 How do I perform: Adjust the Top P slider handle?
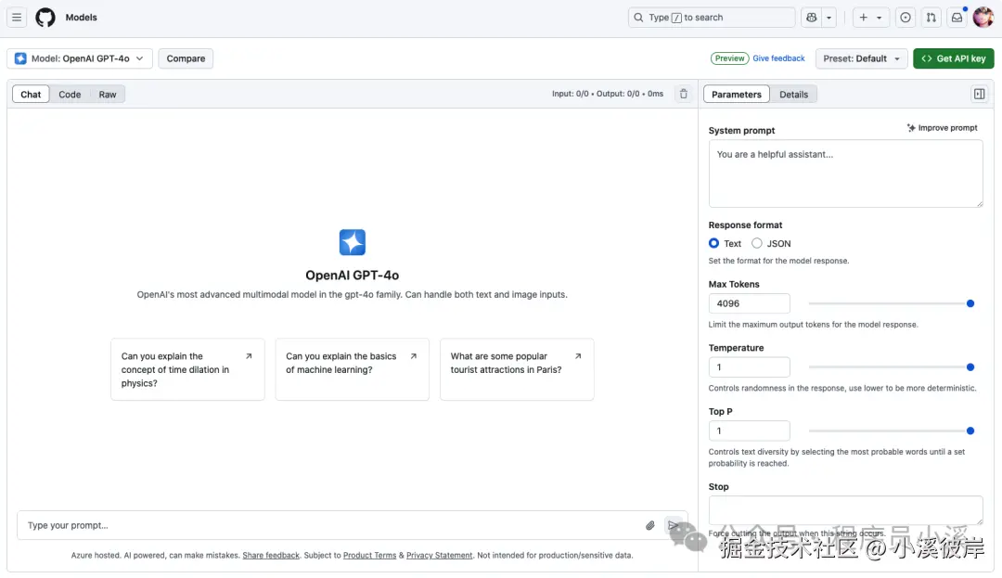970,430
